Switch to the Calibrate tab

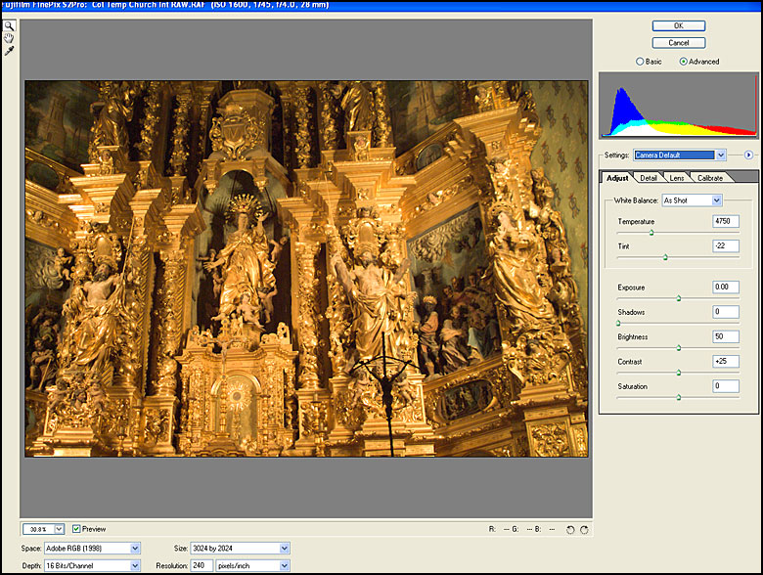710,178
